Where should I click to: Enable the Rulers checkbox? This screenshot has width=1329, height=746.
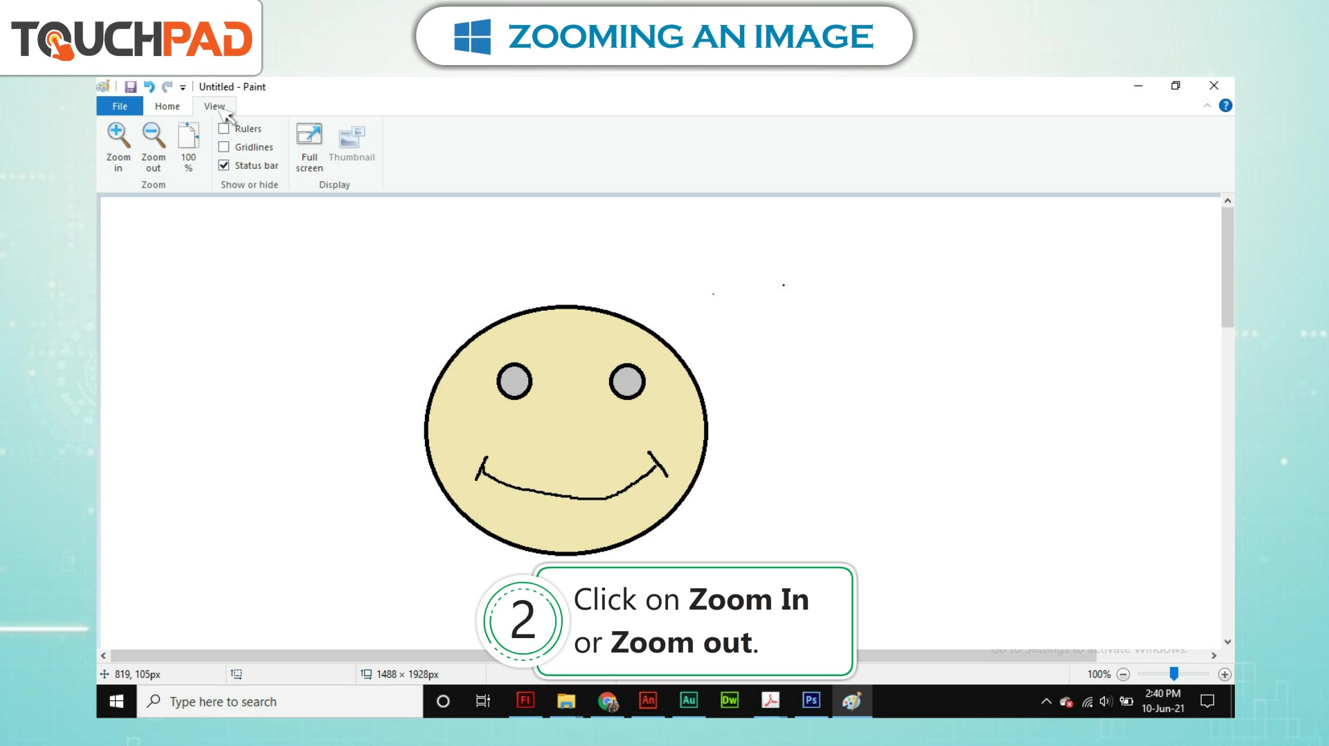pyautogui.click(x=224, y=129)
